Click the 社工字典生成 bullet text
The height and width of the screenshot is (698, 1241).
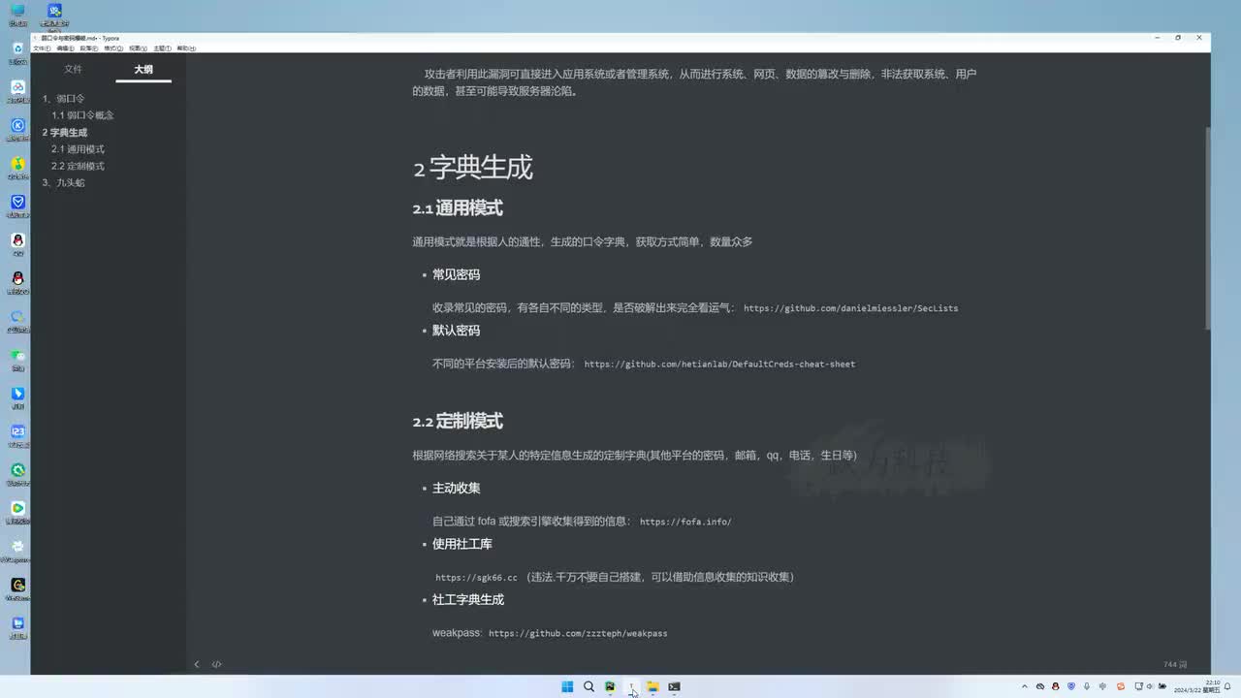(468, 600)
